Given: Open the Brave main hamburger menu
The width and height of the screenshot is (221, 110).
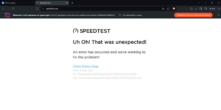Looking at the screenshot, I should [x=219, y=9].
